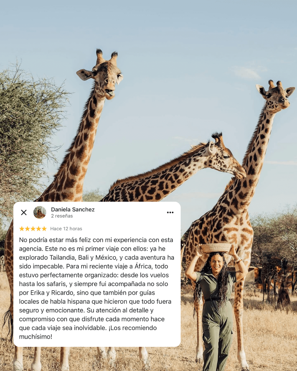Close the review card with the X icon
The width and height of the screenshot is (297, 371).
click(24, 212)
